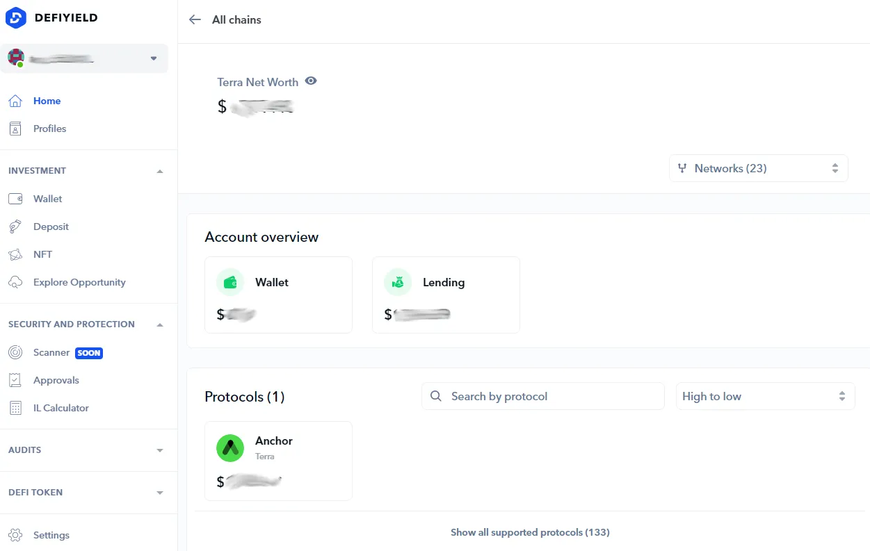
Task: Click the search magnifier icon
Action: (436, 396)
